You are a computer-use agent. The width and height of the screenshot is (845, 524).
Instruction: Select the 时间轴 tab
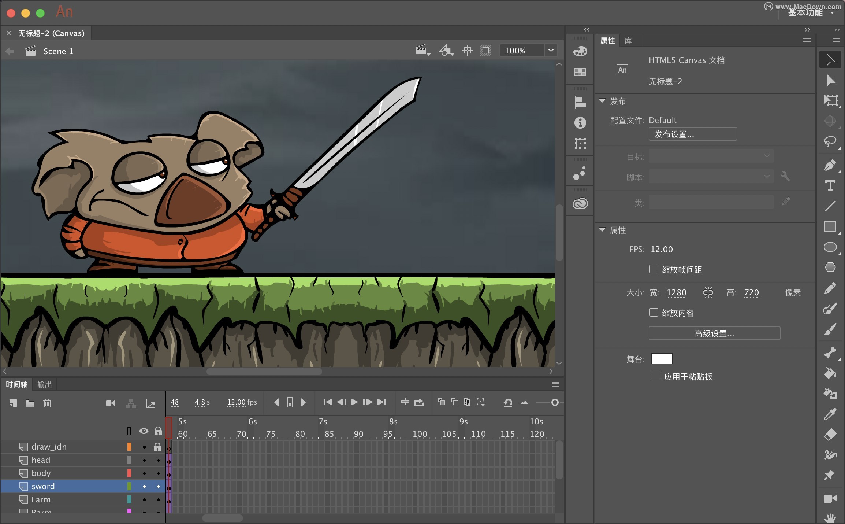pyautogui.click(x=16, y=384)
